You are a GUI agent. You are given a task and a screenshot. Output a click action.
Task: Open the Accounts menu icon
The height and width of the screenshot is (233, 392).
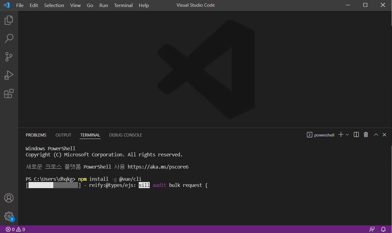click(x=9, y=198)
